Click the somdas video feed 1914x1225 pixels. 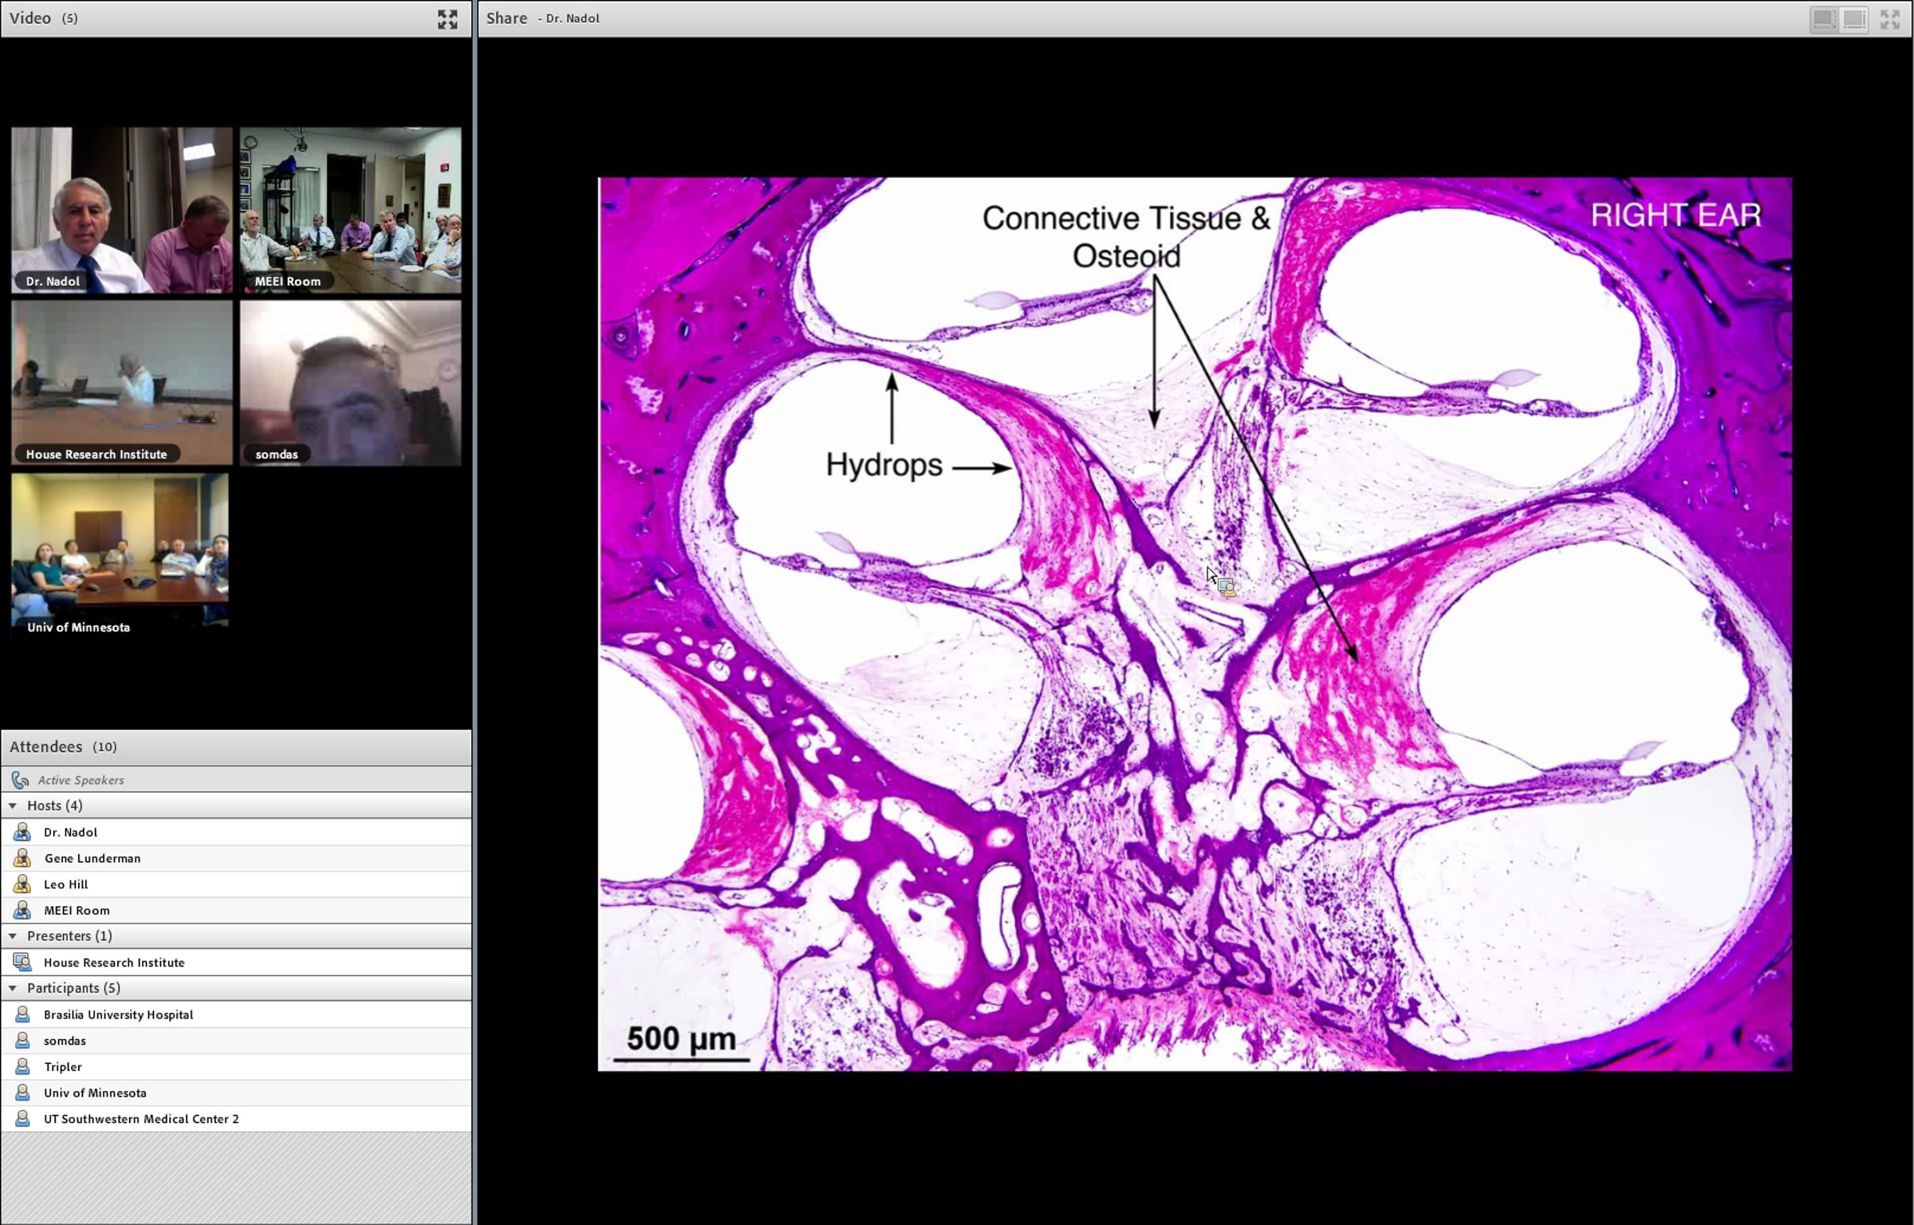(x=350, y=383)
